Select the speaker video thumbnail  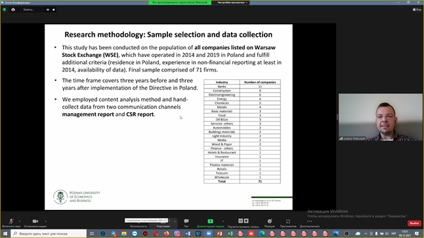click(381, 117)
